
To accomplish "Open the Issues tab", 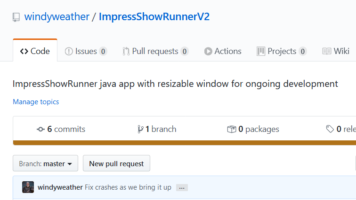I will tap(86, 51).
